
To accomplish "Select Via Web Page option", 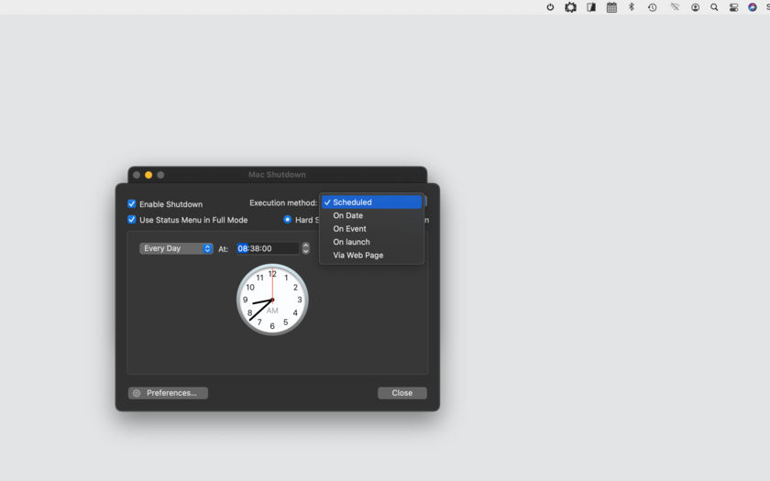I will [372, 256].
